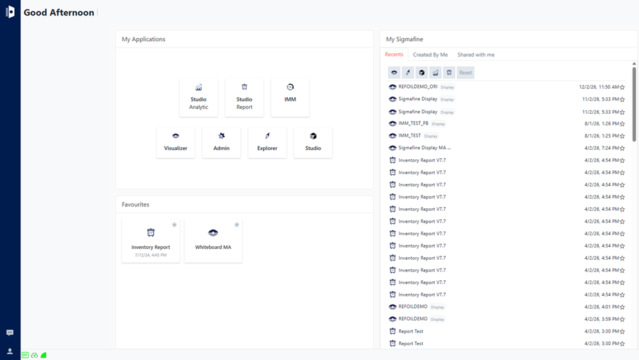The width and height of the screenshot is (639, 360).
Task: Filter recents by display eye icon
Action: click(394, 73)
